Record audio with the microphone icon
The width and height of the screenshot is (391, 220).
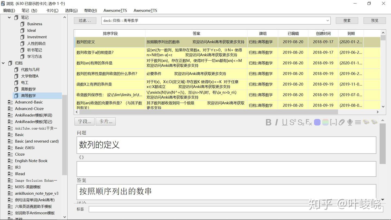[x=350, y=122]
